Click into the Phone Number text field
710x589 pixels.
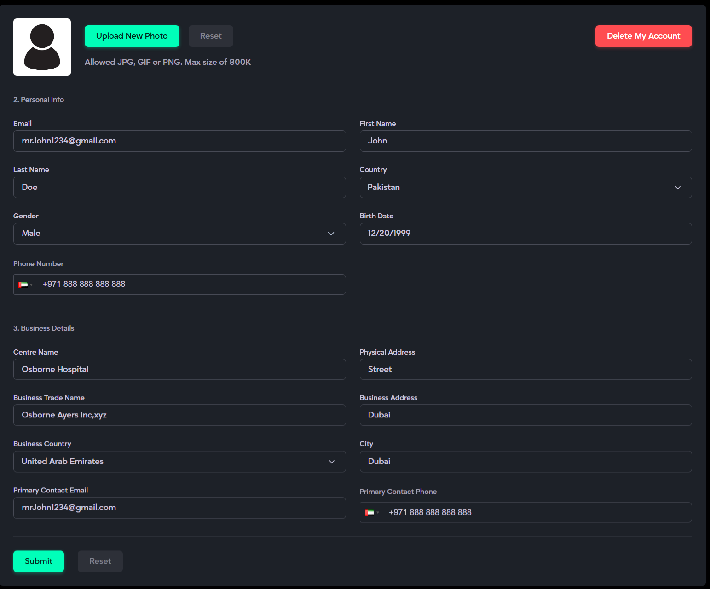(190, 285)
